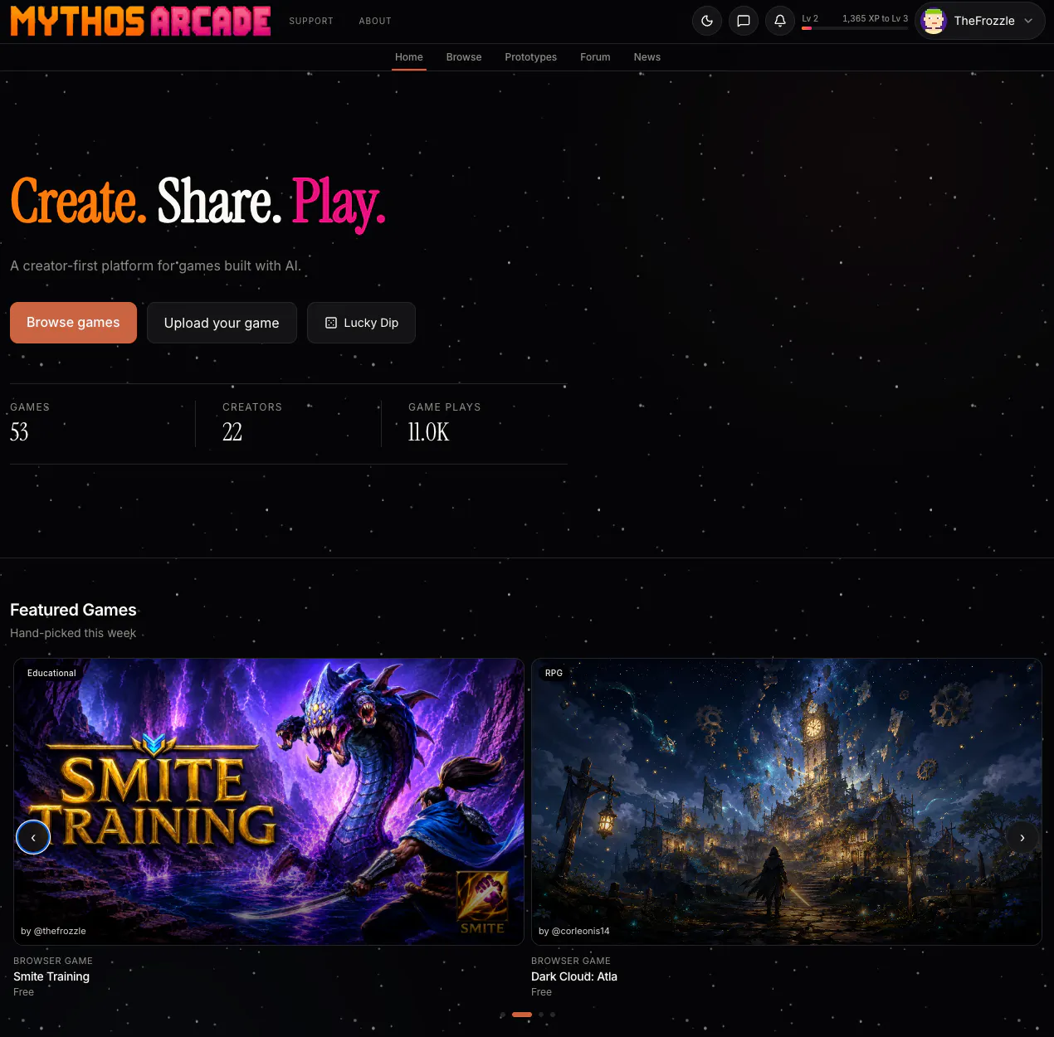The height and width of the screenshot is (1037, 1054).
Task: Select the third carousel dot
Action: pyautogui.click(x=541, y=1015)
